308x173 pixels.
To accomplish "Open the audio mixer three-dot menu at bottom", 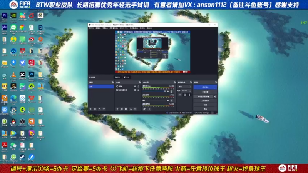I will 149,109.
